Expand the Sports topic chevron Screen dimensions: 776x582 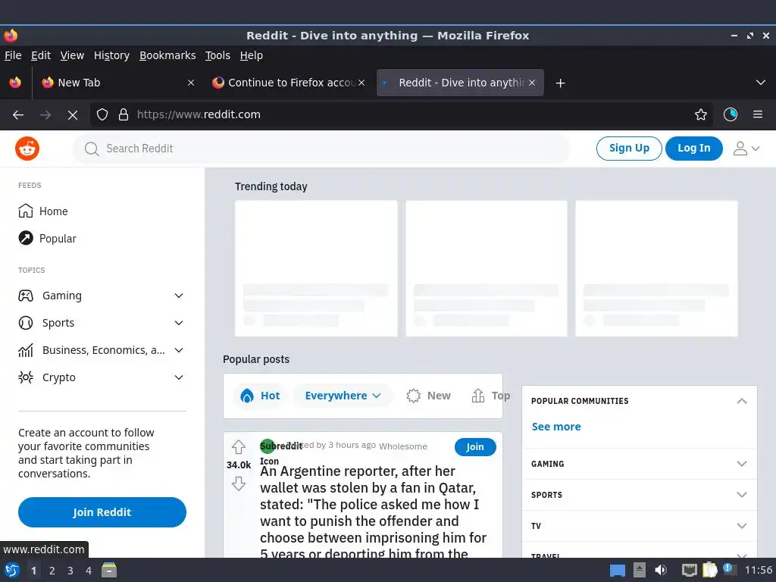(x=179, y=323)
